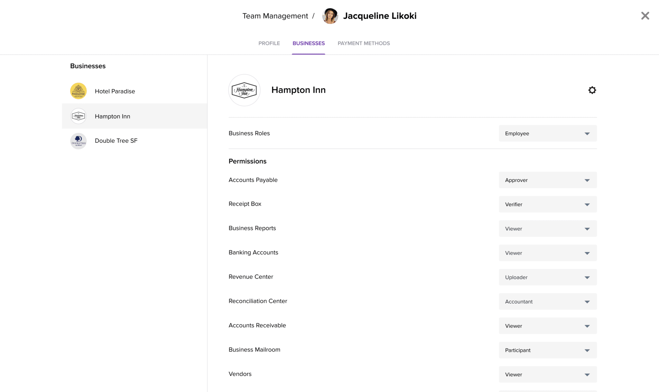Click large Hampton Inn header logo

pos(244,90)
